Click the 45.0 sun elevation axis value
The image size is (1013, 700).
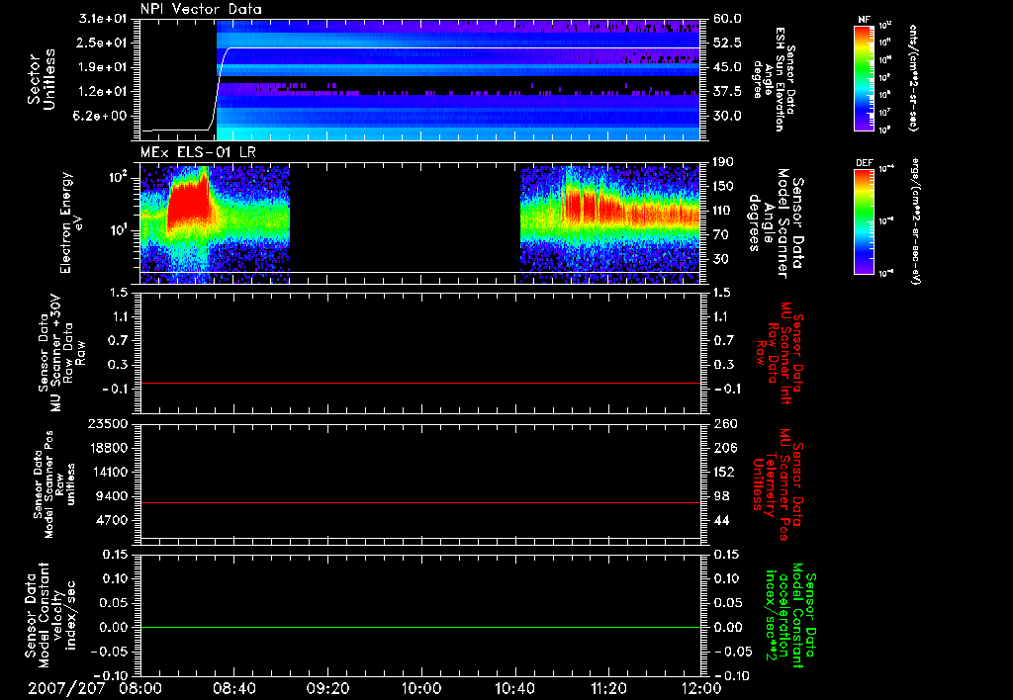(x=727, y=67)
